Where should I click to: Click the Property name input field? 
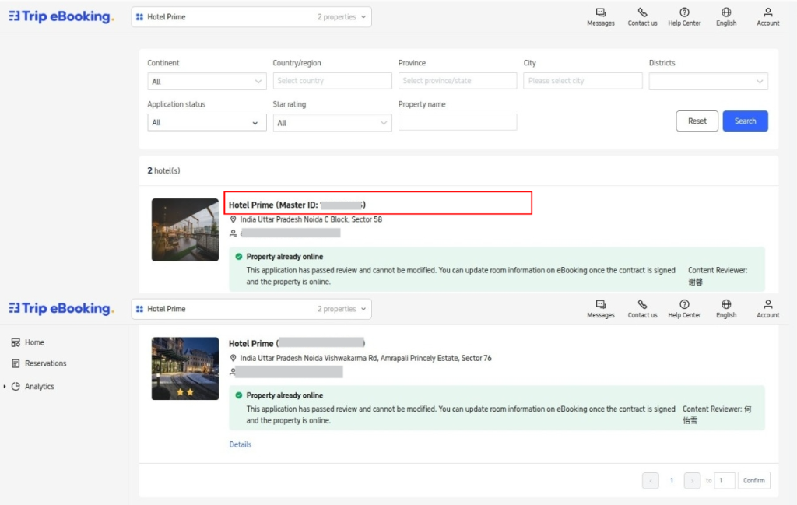(x=458, y=122)
